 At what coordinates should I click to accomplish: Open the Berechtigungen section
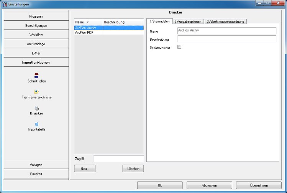[x=36, y=25]
